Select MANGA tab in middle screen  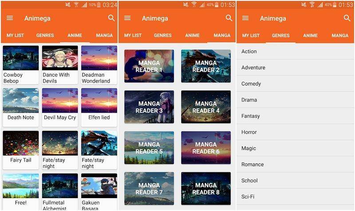point(222,36)
